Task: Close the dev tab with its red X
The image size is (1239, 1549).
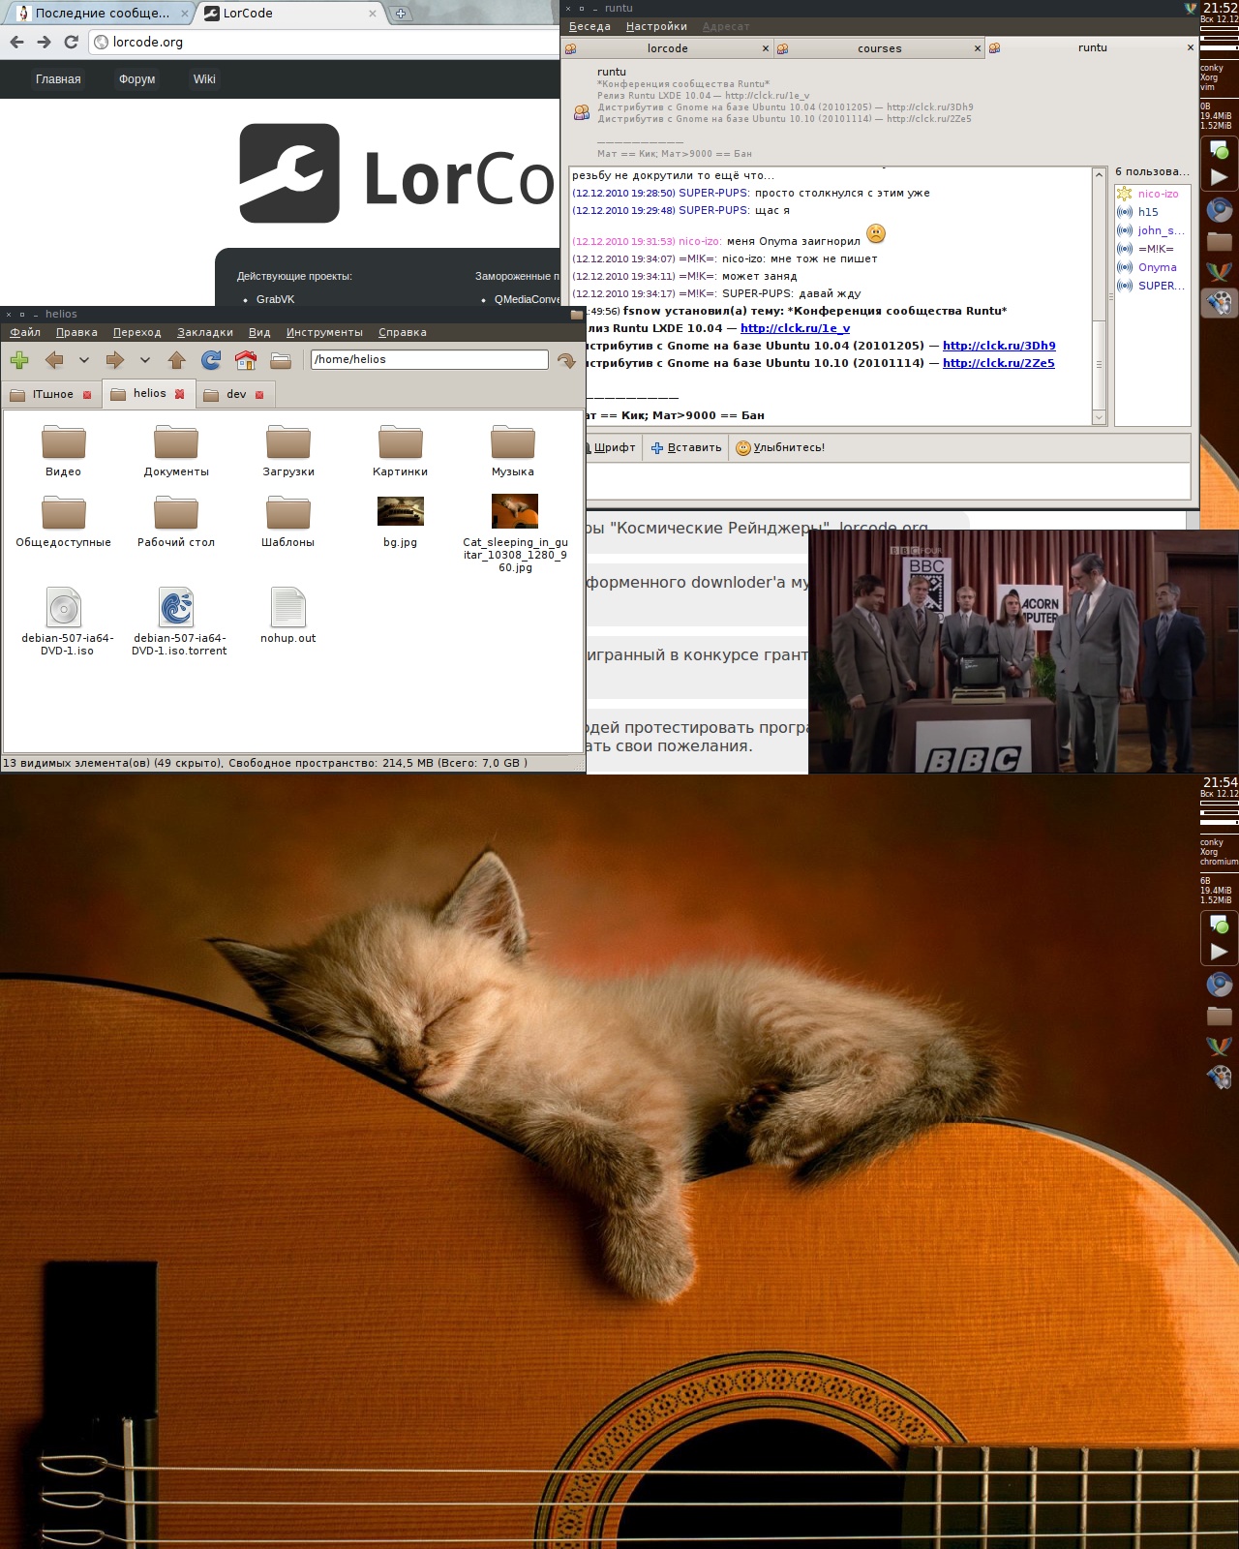Action: pos(259,395)
